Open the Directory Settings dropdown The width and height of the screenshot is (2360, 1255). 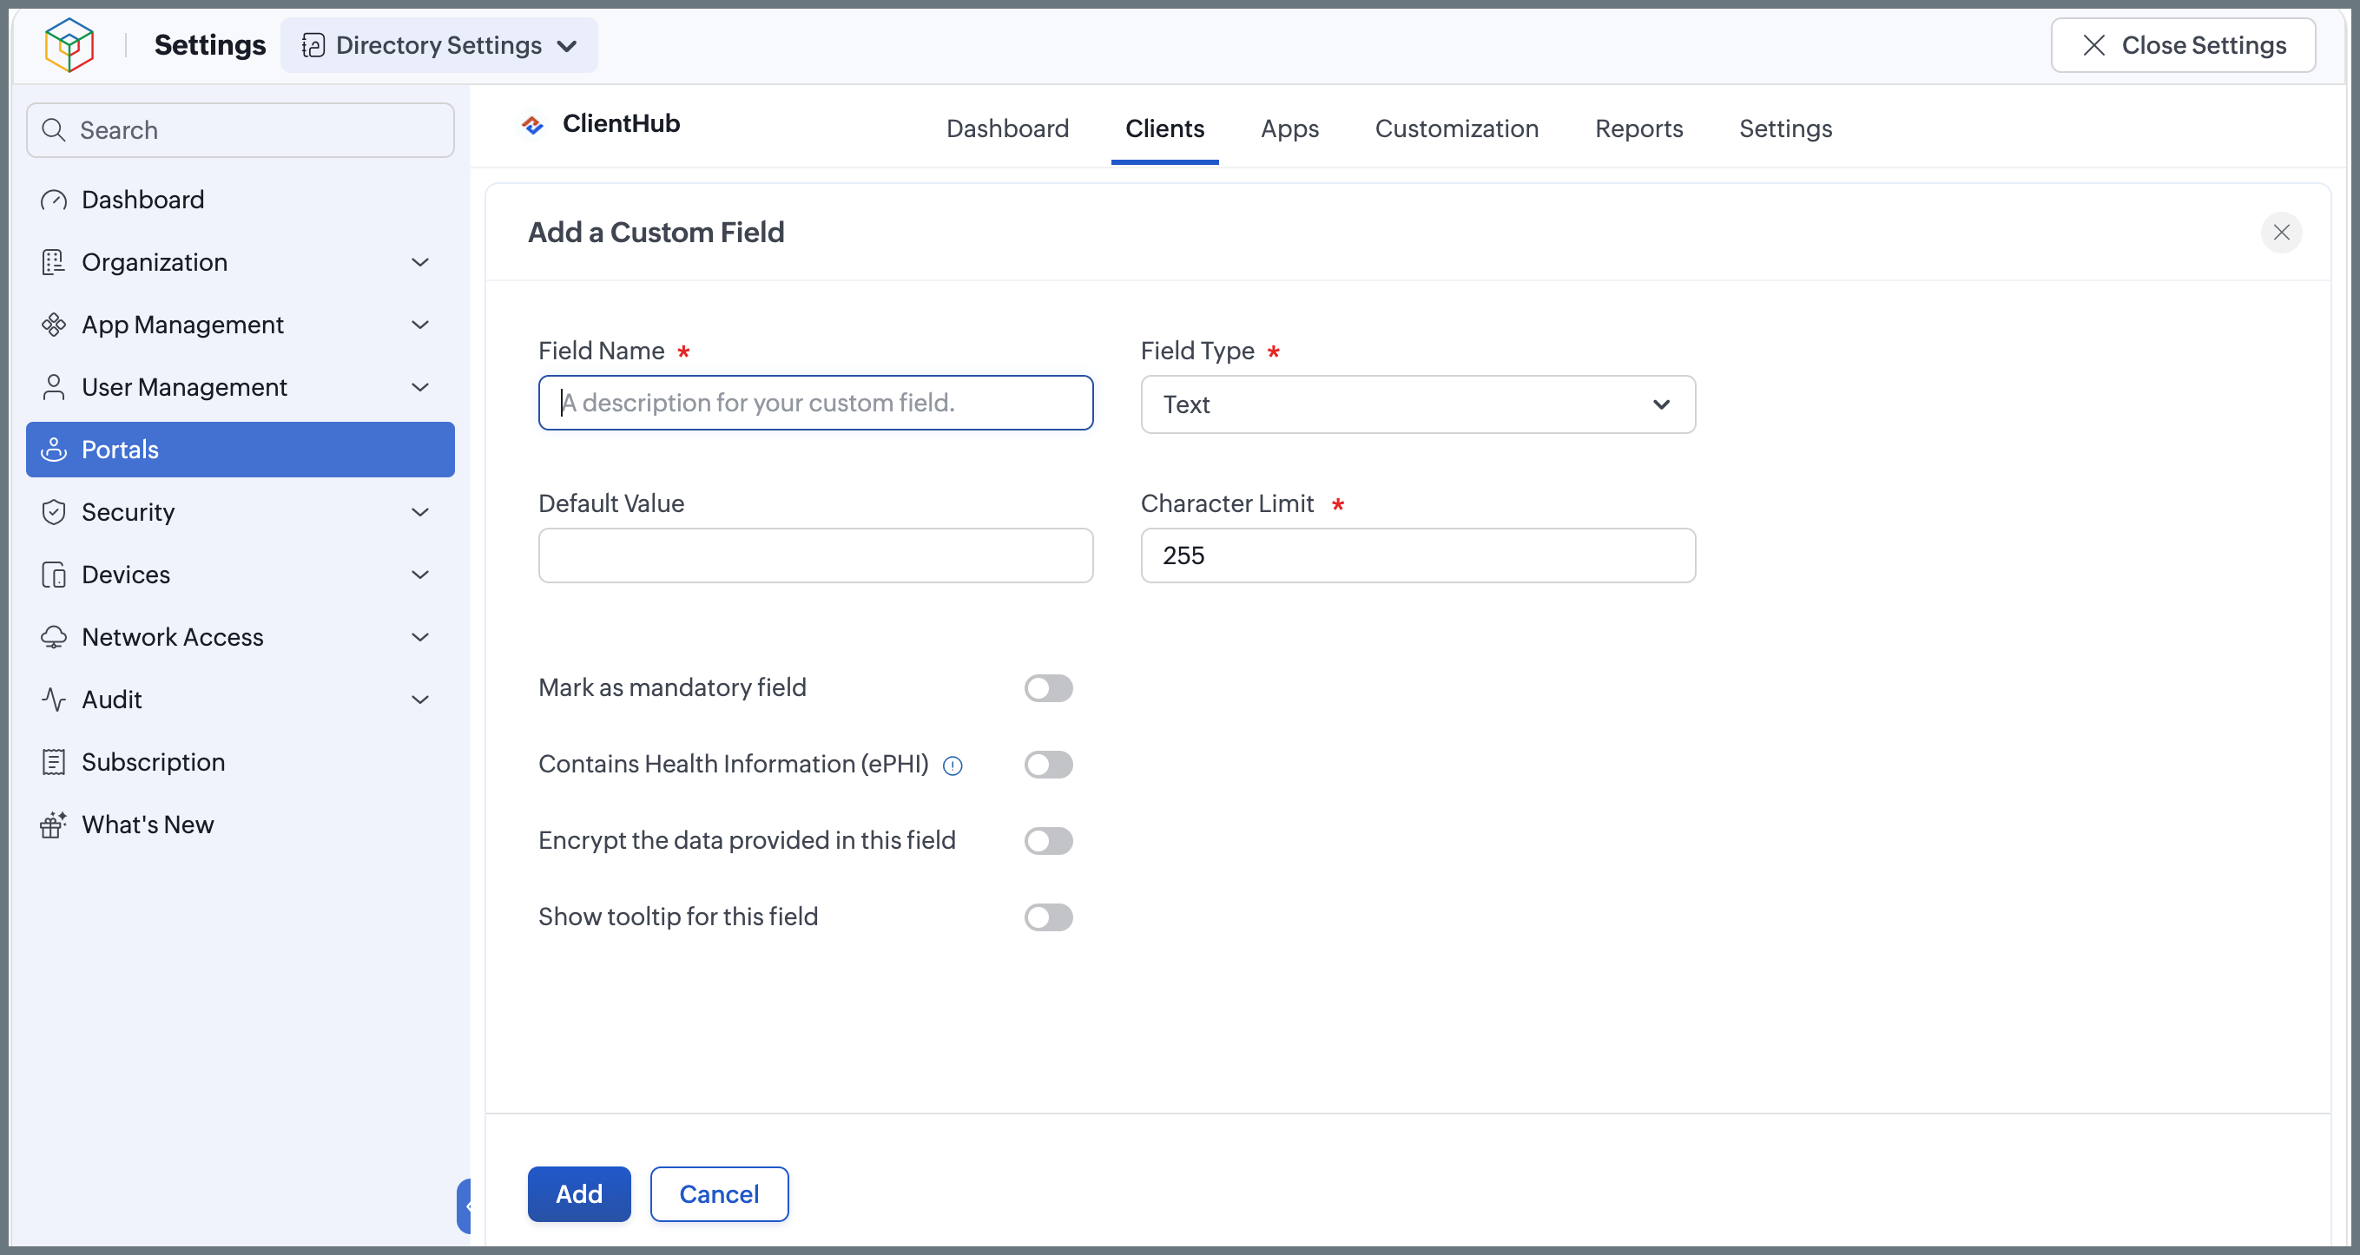tap(438, 45)
